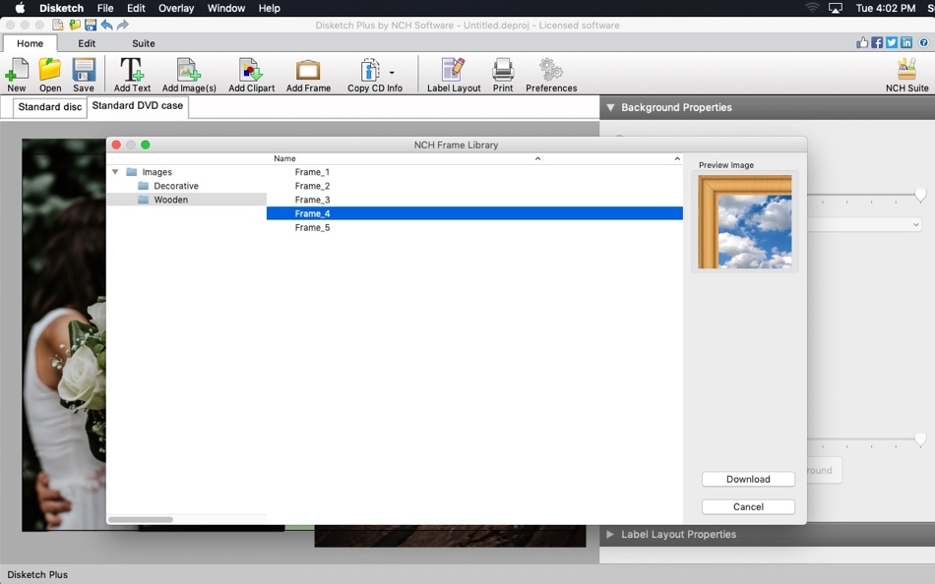Switch to the Suite ribbon tab
935x584 pixels.
click(143, 43)
